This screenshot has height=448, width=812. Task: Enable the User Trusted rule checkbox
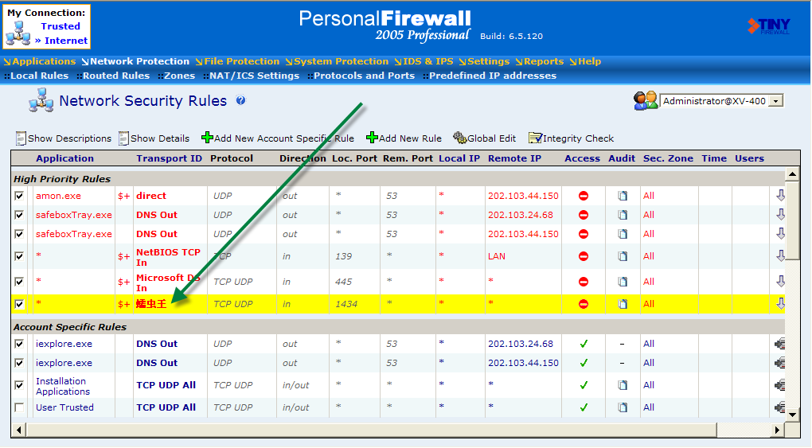click(x=19, y=407)
